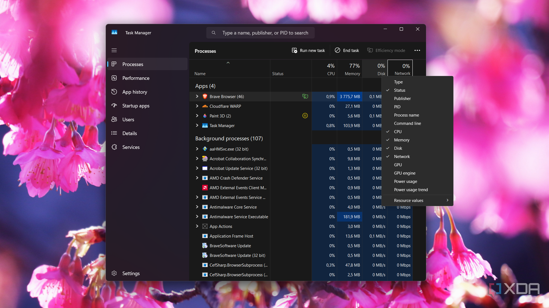This screenshot has height=308, width=549.
Task: Uncheck the Disk column option
Action: 417,148
